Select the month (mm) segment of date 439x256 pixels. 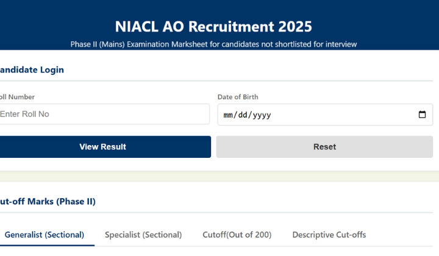click(x=229, y=115)
